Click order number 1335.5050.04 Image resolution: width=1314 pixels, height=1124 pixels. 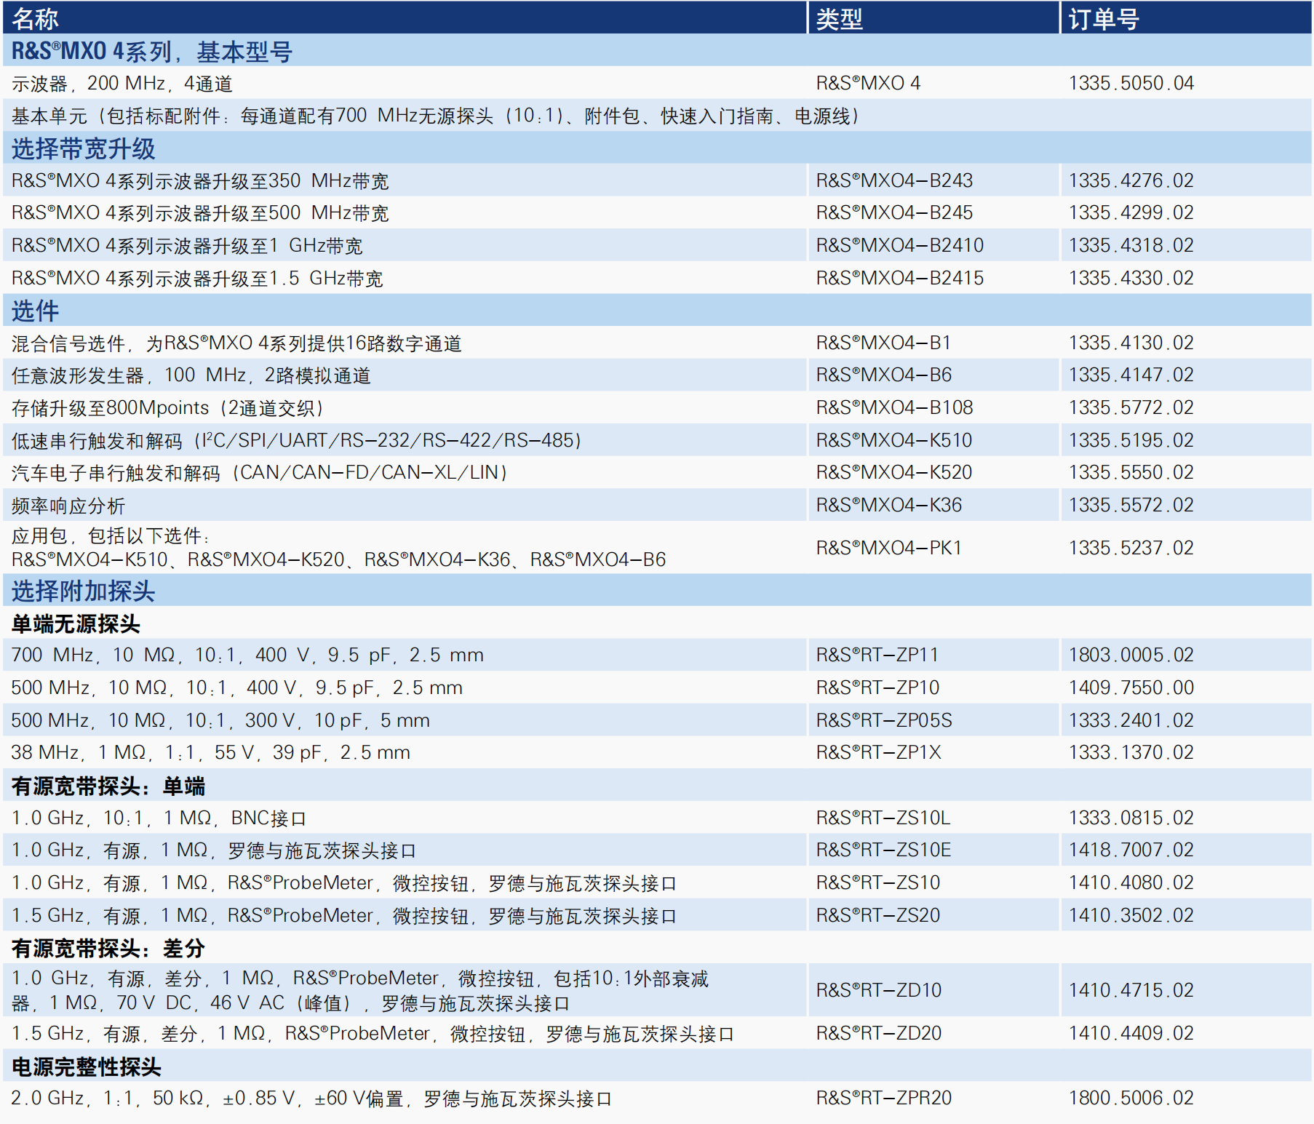click(x=1131, y=83)
